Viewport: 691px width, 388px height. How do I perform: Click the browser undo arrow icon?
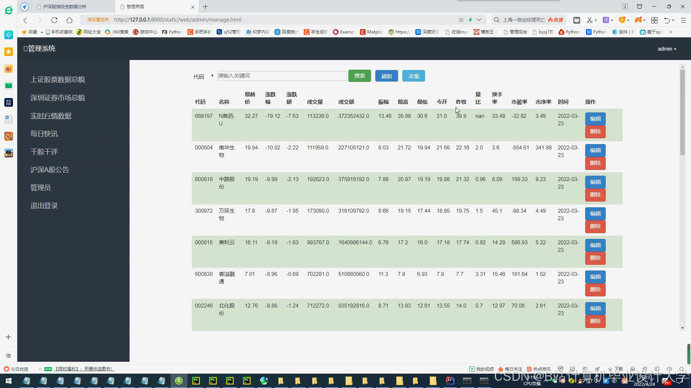(667, 20)
